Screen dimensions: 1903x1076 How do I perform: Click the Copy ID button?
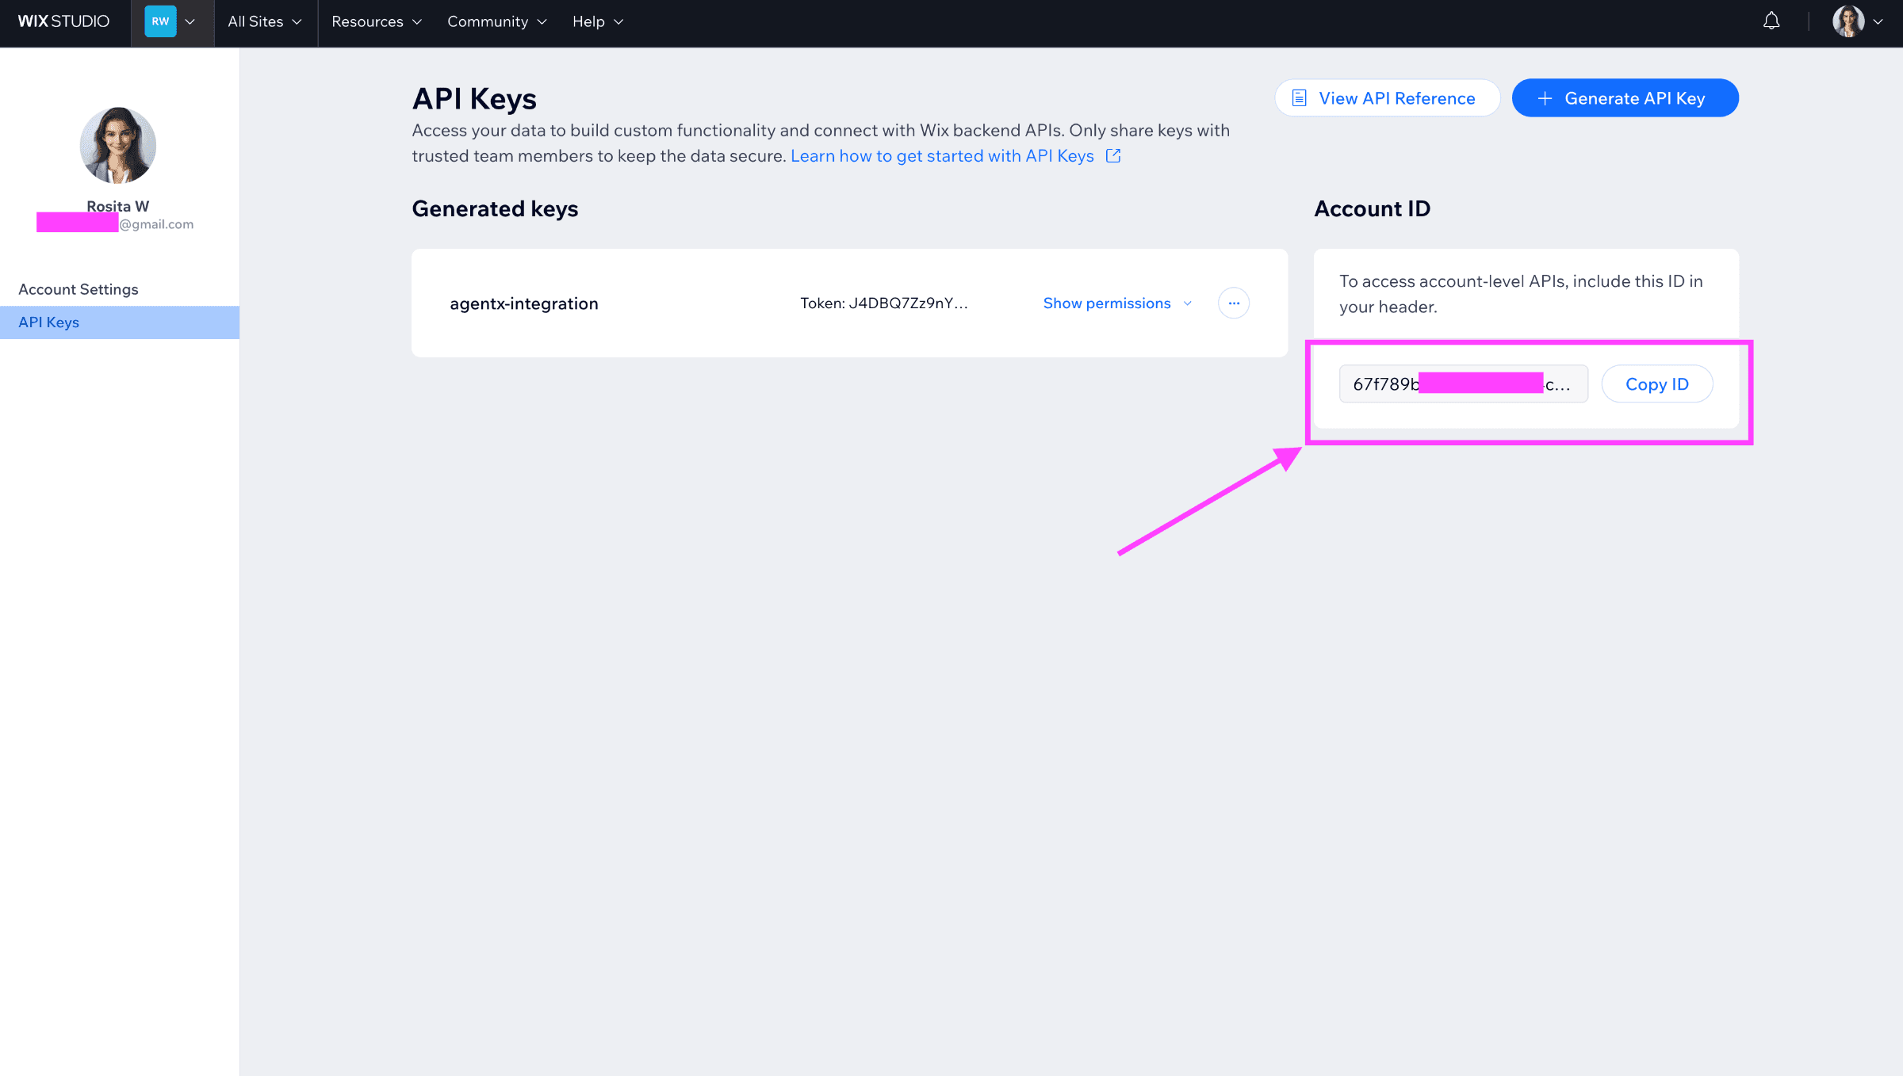pyautogui.click(x=1657, y=384)
